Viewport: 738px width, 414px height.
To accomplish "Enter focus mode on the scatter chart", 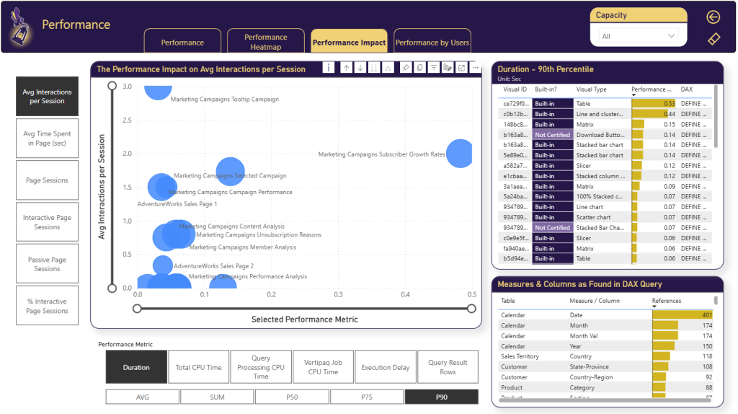I will [x=461, y=68].
